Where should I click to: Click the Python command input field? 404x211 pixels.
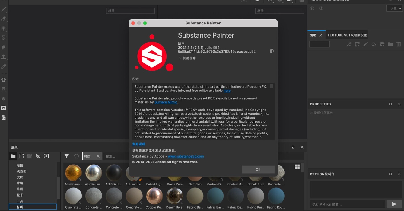click(x=347, y=204)
